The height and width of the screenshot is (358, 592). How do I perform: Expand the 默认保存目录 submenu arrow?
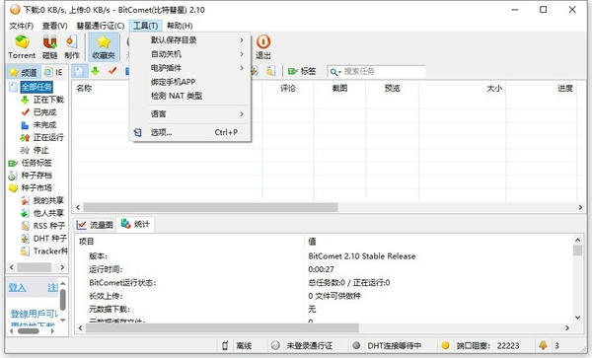pos(242,40)
